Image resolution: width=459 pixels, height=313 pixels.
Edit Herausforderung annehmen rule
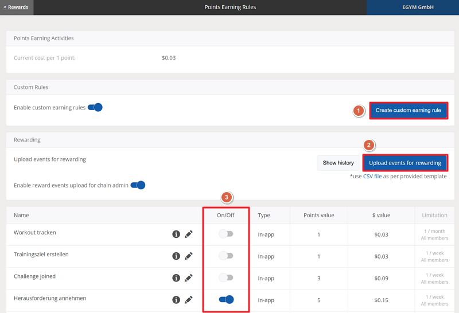pos(189,299)
